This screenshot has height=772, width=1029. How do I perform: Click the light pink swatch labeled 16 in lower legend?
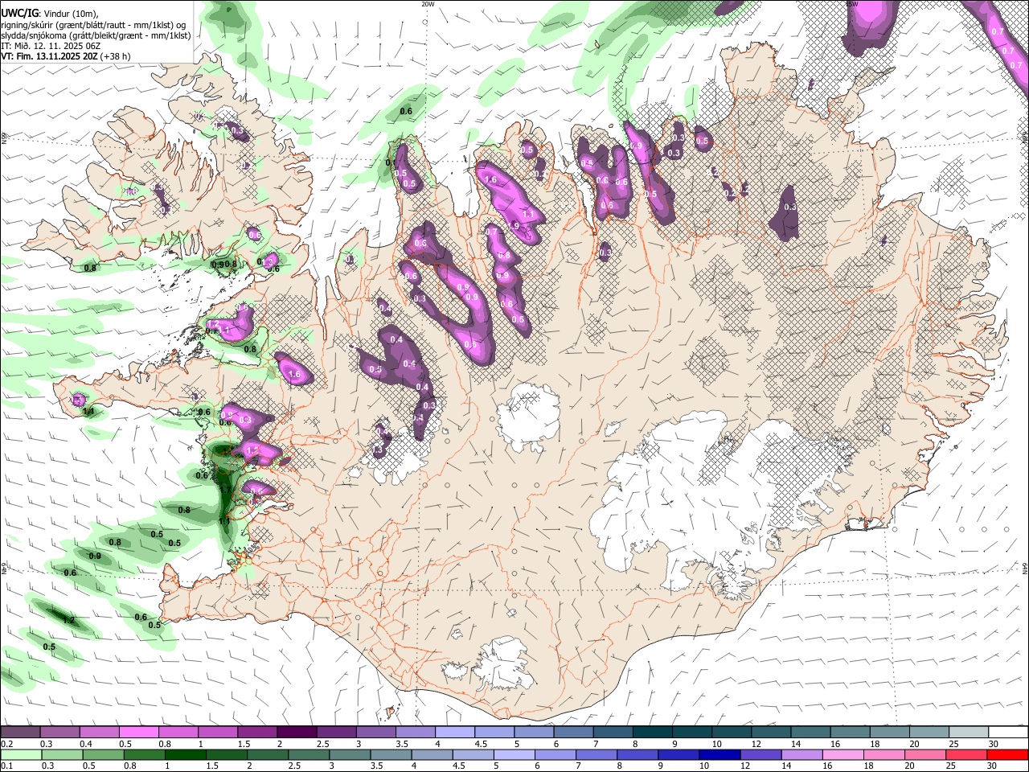point(843,755)
